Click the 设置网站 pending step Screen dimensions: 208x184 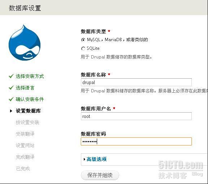25,145
